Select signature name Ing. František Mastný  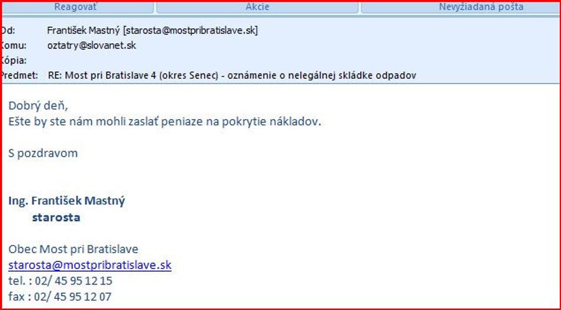(x=67, y=201)
